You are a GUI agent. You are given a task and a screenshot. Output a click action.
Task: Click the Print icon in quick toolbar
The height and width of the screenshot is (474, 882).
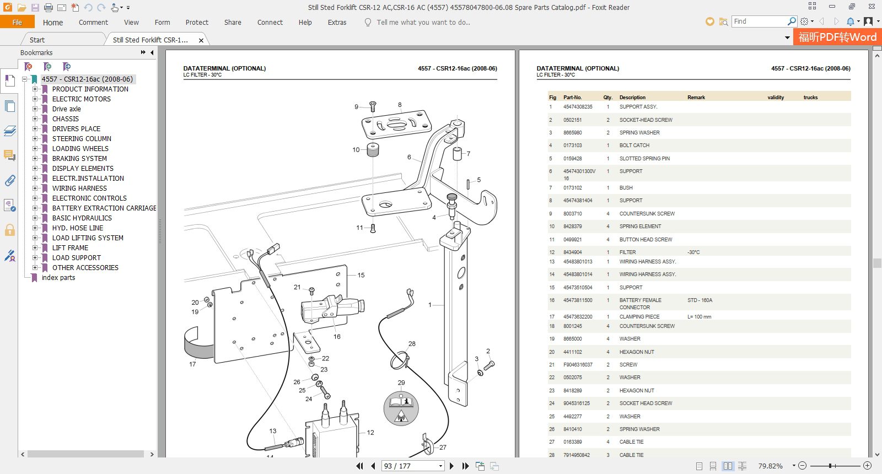tap(48, 8)
